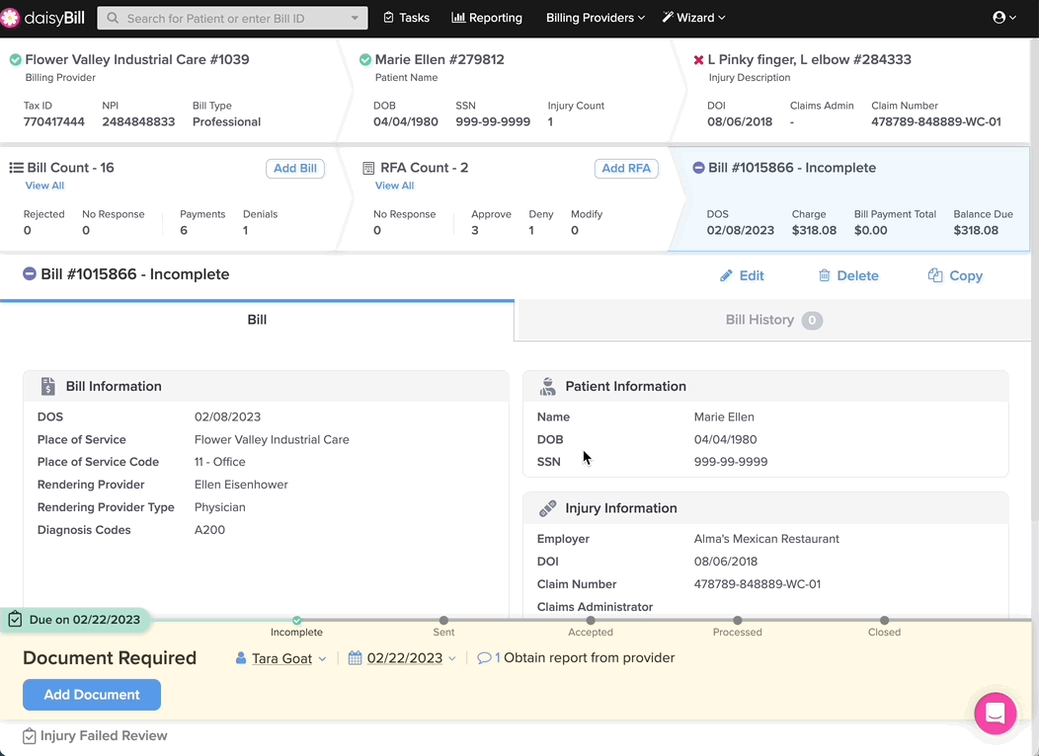Select the Bill #1015866 - Incomplete blue card

coord(848,199)
